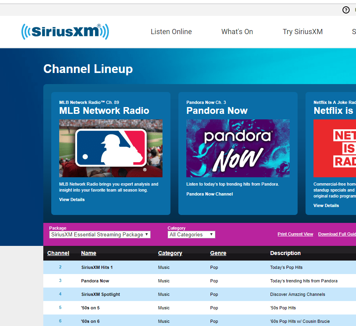
Task: Click the Description column header
Action: 285,253
